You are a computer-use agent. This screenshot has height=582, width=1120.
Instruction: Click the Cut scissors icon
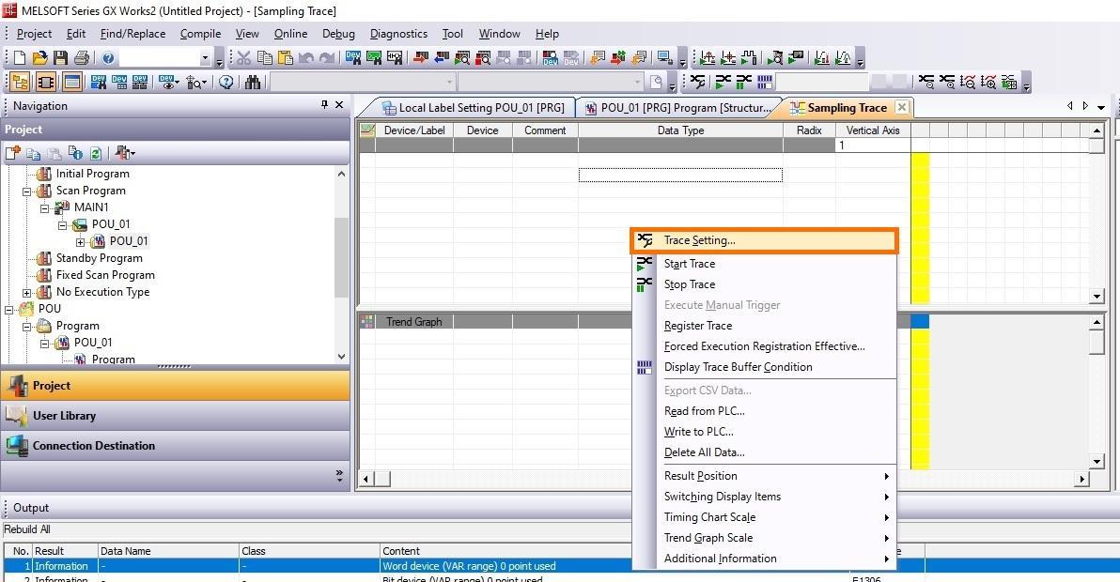(x=243, y=58)
